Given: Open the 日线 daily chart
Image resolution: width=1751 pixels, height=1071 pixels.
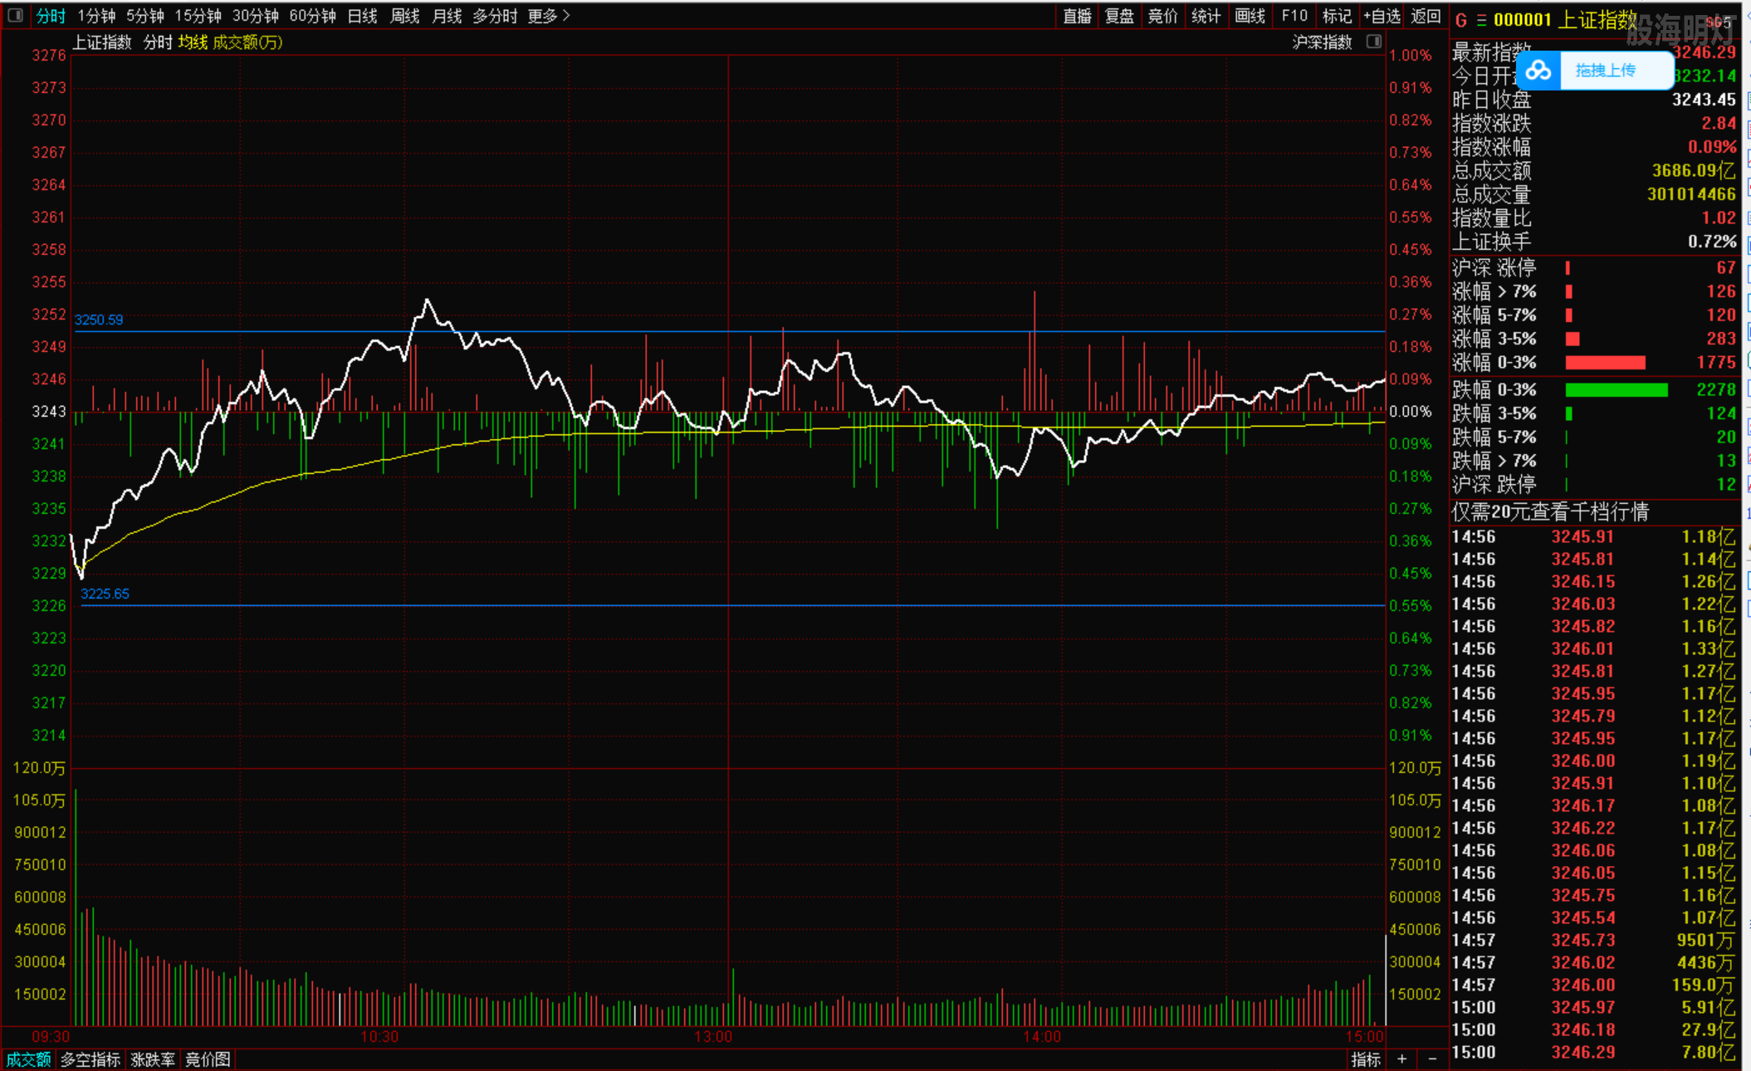Looking at the screenshot, I should point(362,16).
